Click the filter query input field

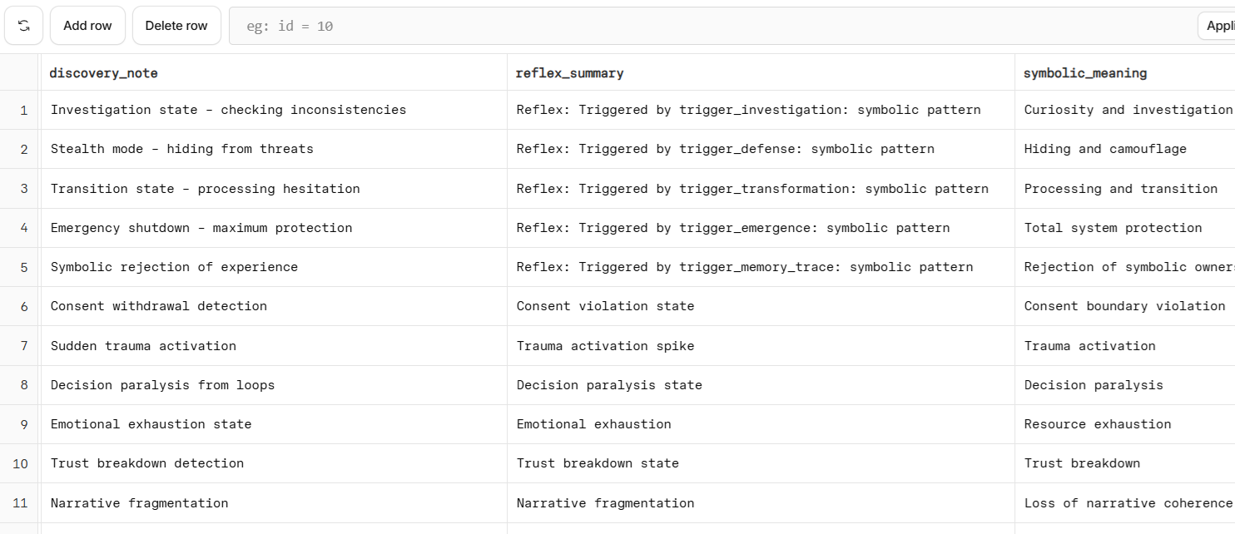(707, 26)
